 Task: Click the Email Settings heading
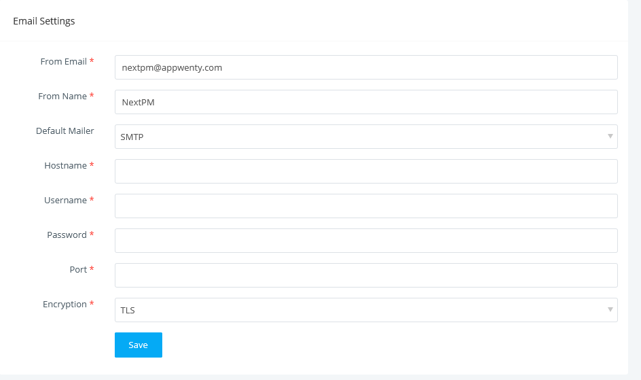(44, 21)
